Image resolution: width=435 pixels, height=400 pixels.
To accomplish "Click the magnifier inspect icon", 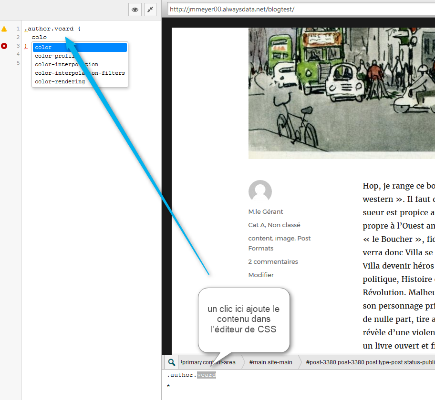I will [x=171, y=362].
